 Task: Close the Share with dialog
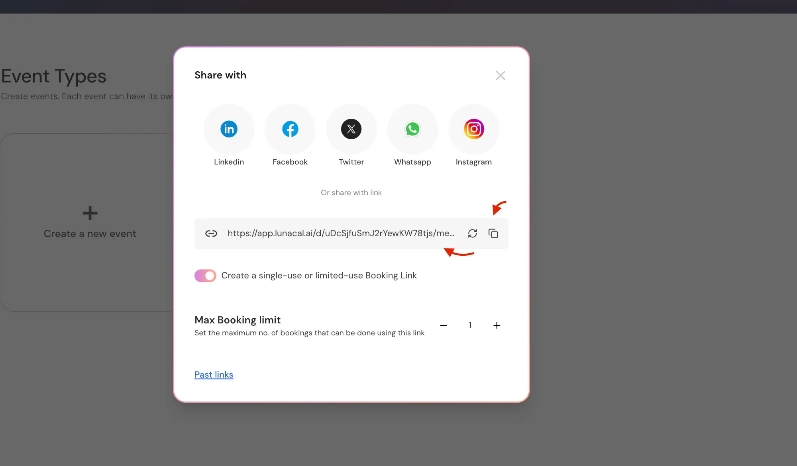tap(501, 76)
